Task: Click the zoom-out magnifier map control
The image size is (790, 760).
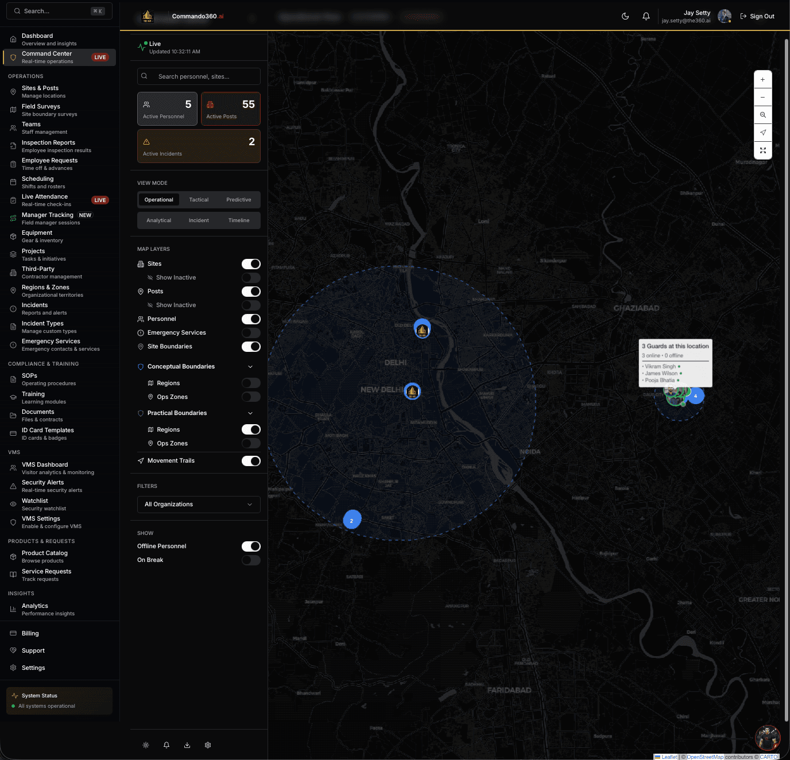Action: 762,115
